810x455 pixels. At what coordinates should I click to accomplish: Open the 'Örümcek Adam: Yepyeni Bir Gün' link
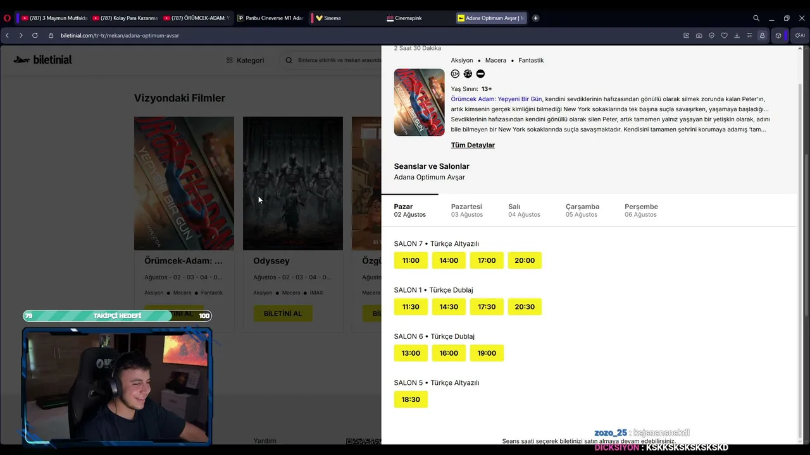pyautogui.click(x=497, y=99)
